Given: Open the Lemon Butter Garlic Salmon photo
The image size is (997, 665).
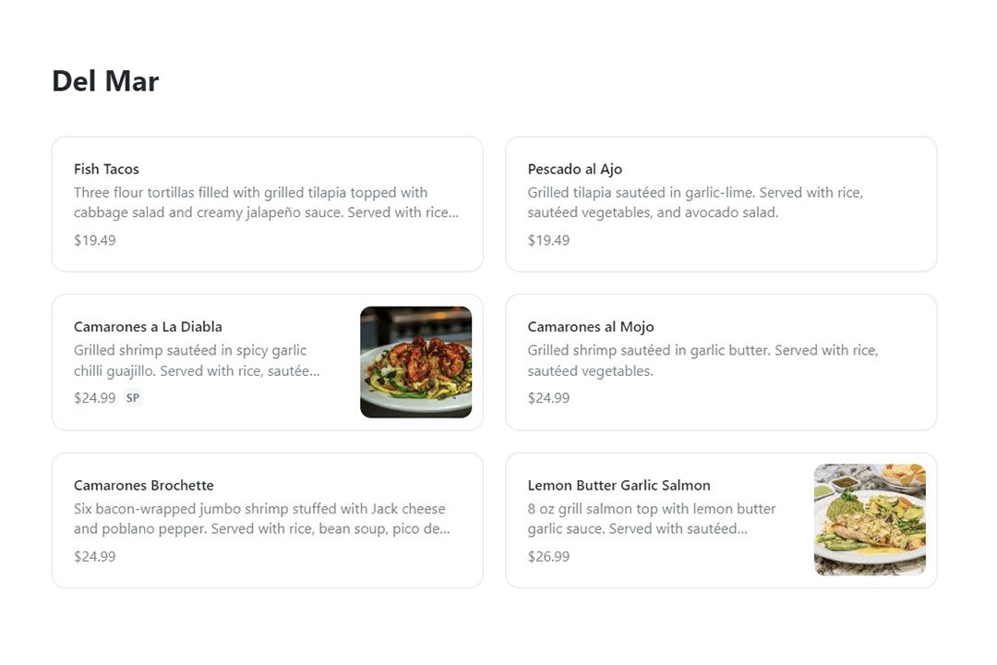Looking at the screenshot, I should (870, 520).
